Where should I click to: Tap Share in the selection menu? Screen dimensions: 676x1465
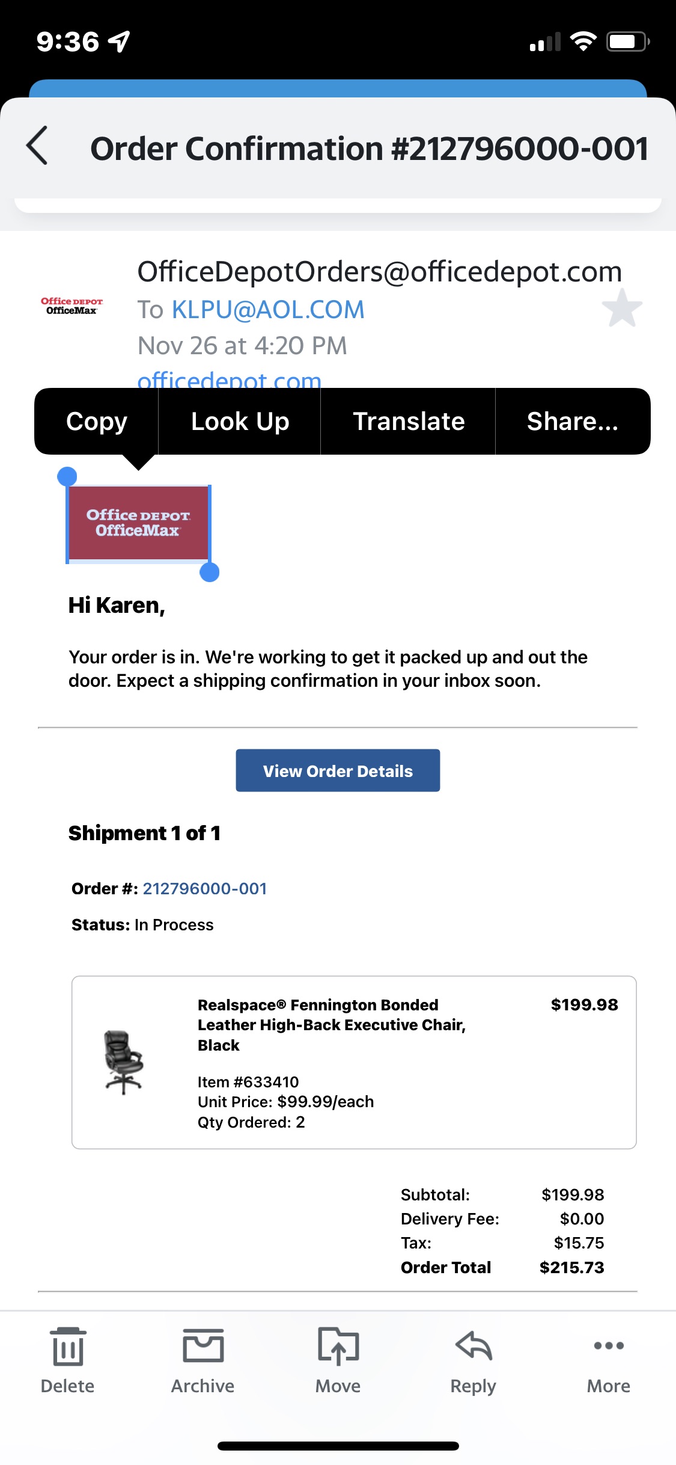(572, 422)
